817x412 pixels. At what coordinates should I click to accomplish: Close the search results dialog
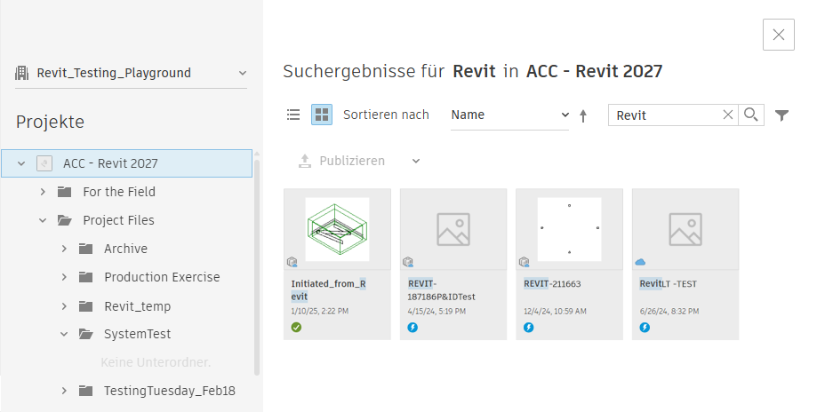point(778,35)
